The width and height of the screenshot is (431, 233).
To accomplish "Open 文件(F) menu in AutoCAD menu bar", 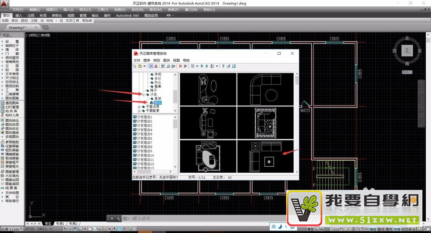I will point(18,9).
